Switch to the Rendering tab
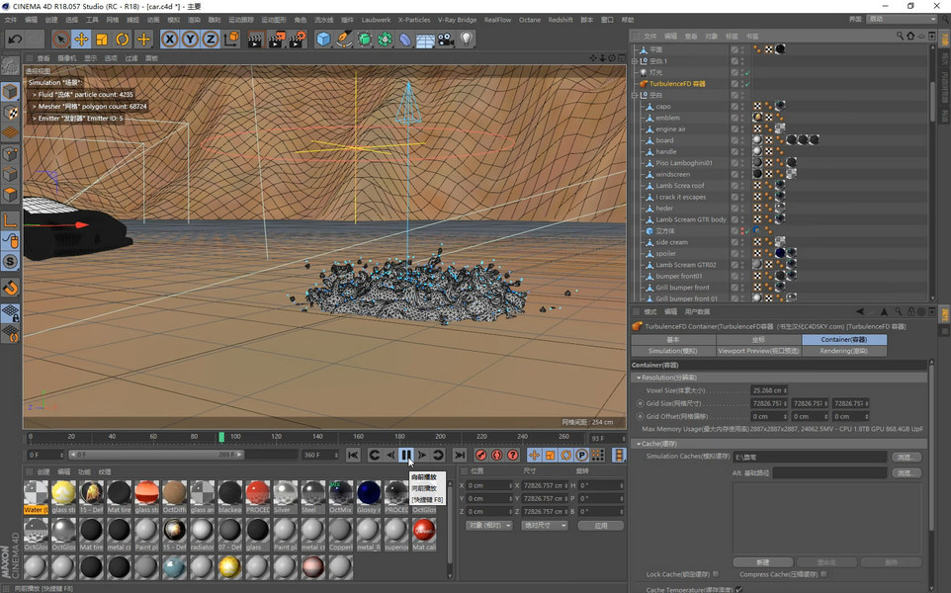The height and width of the screenshot is (593, 951). [x=844, y=351]
